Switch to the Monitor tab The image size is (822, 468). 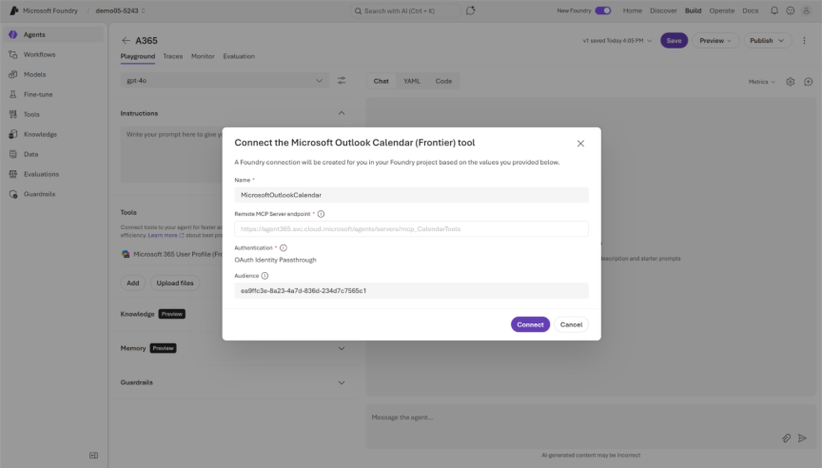203,56
